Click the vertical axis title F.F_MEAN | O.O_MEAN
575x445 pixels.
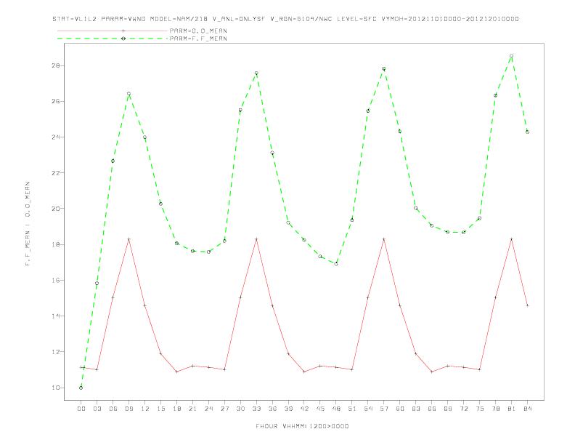28,224
